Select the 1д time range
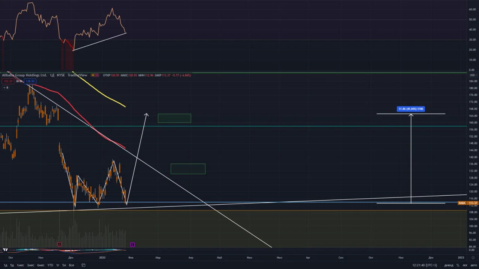479x269 pixels. (5, 265)
